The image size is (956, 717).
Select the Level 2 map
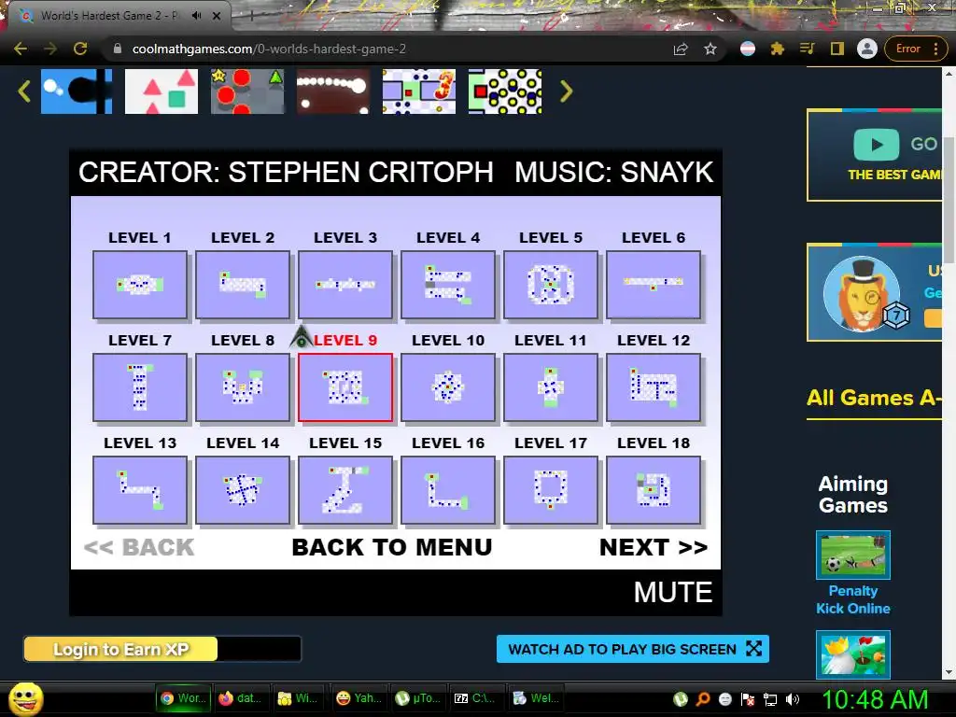(x=243, y=284)
